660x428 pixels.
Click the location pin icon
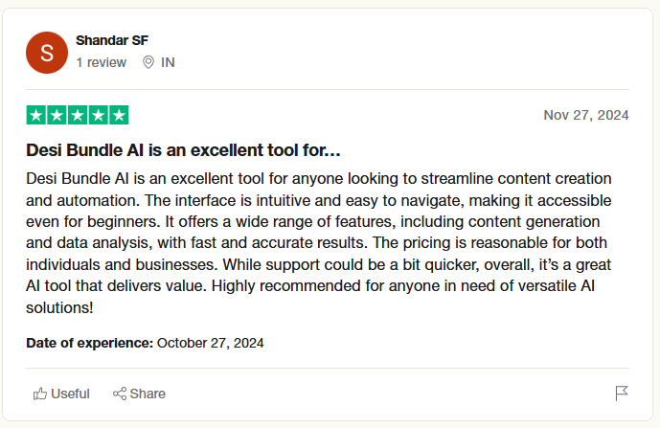(x=148, y=62)
